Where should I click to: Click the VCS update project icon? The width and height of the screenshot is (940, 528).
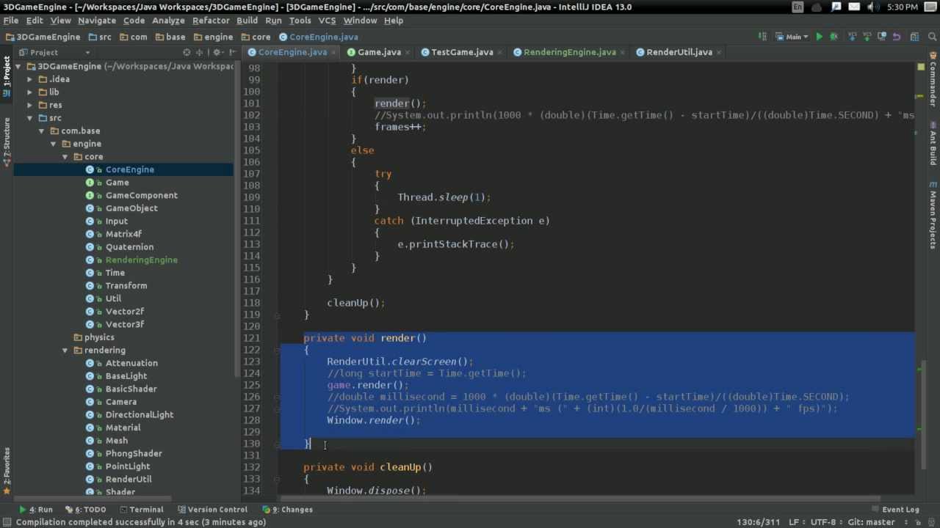853,37
